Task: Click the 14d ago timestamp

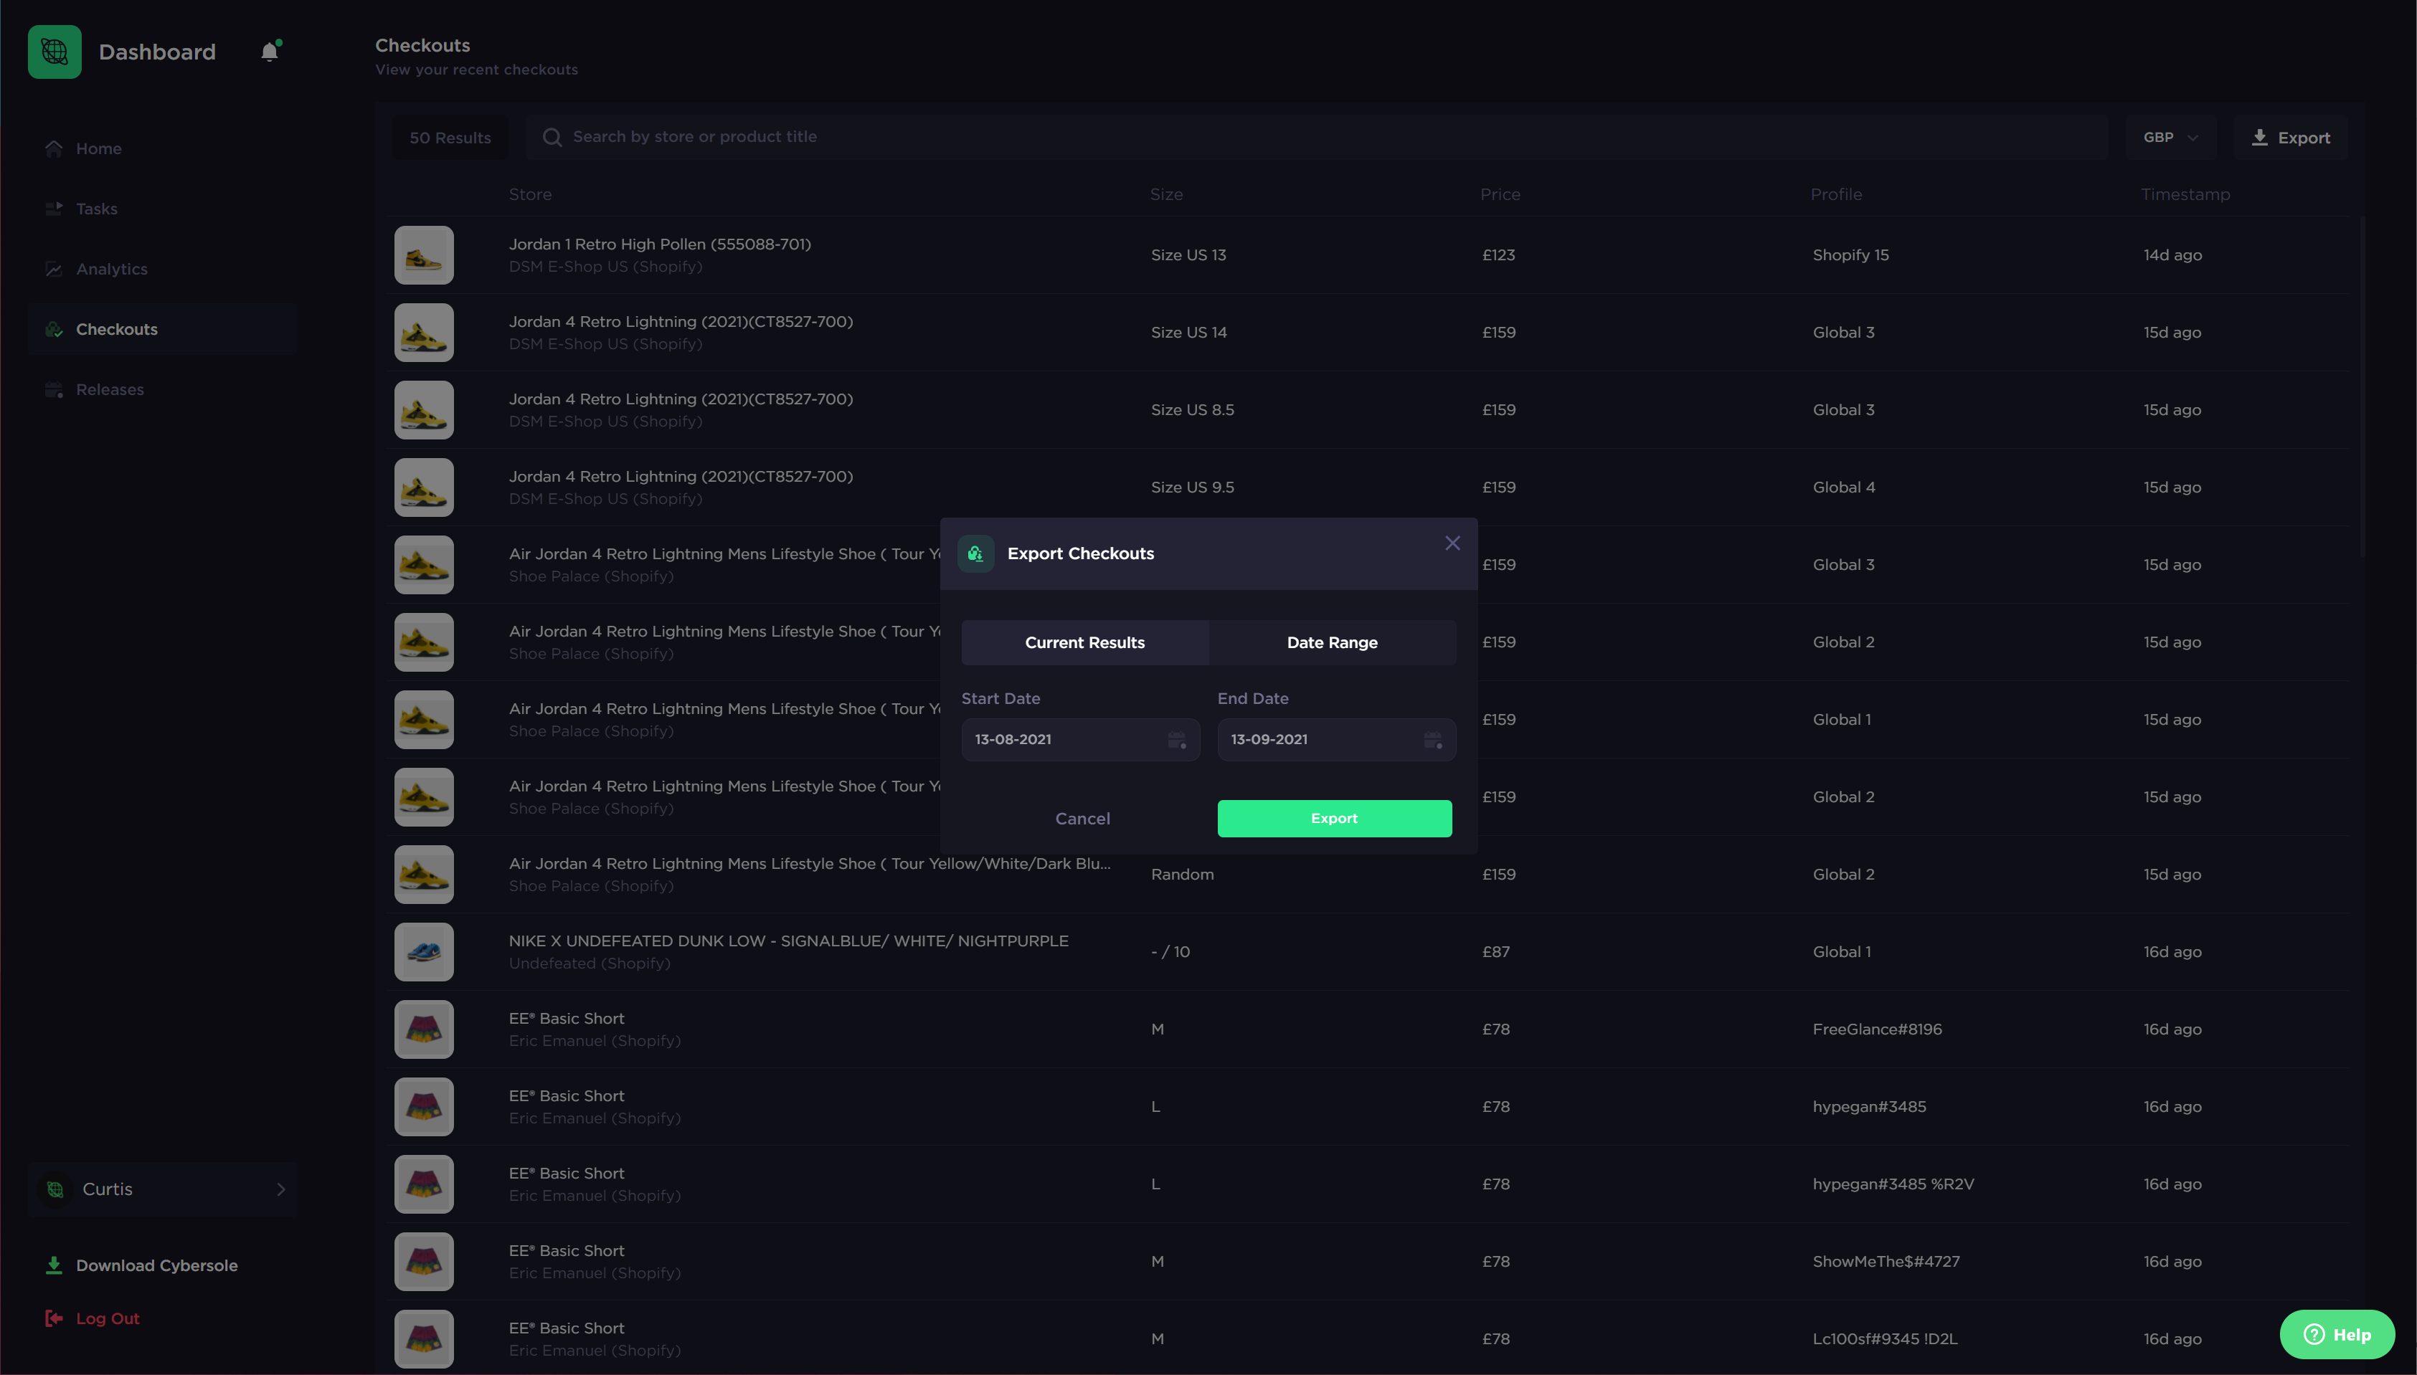Action: (x=2172, y=255)
